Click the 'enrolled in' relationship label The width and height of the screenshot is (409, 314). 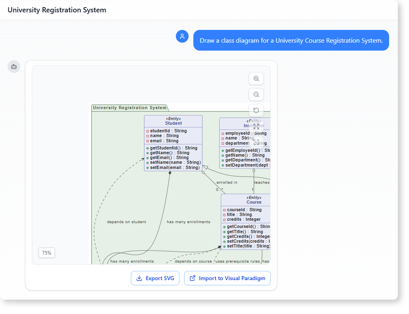tap(227, 183)
